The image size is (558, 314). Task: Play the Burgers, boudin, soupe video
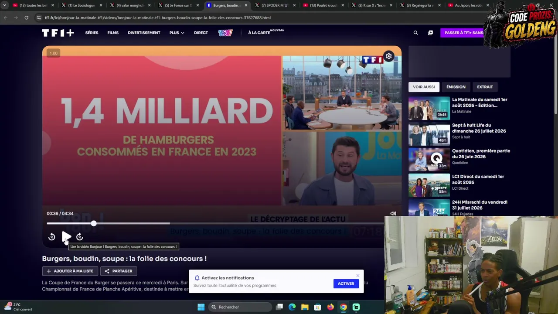(66, 237)
